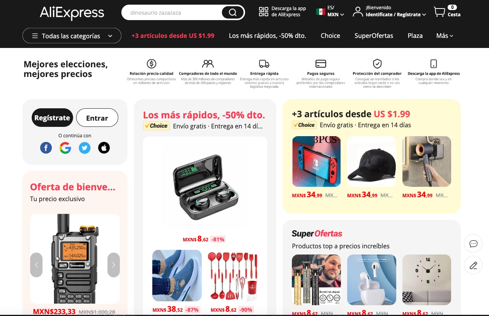This screenshot has width=489, height=316.
Task: Open the shopping cart icon
Action: (x=440, y=12)
